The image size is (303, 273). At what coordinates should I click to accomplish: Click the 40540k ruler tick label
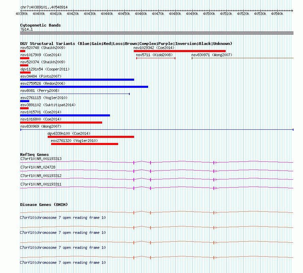pos(277,14)
